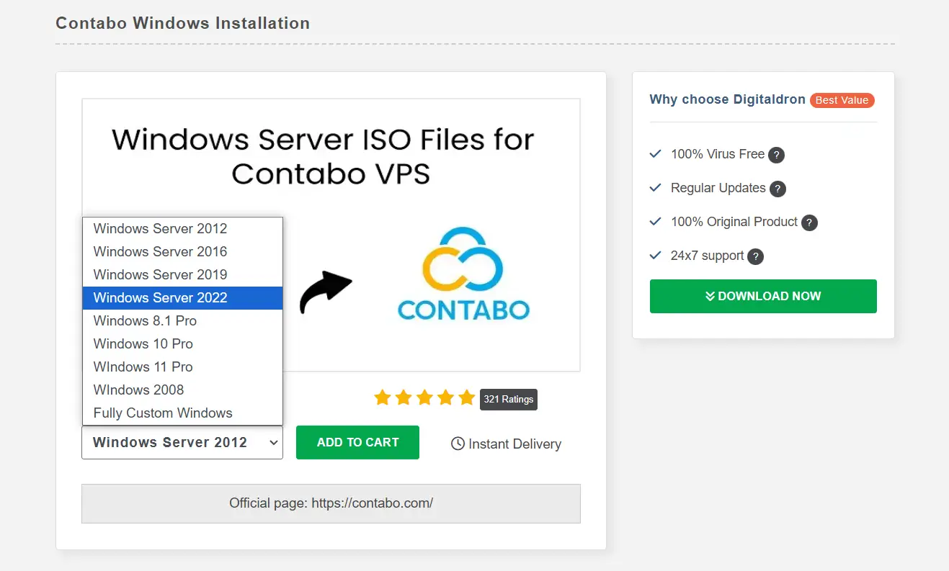949x571 pixels.
Task: Click the Windows Server ISO Files title
Action: point(323,156)
